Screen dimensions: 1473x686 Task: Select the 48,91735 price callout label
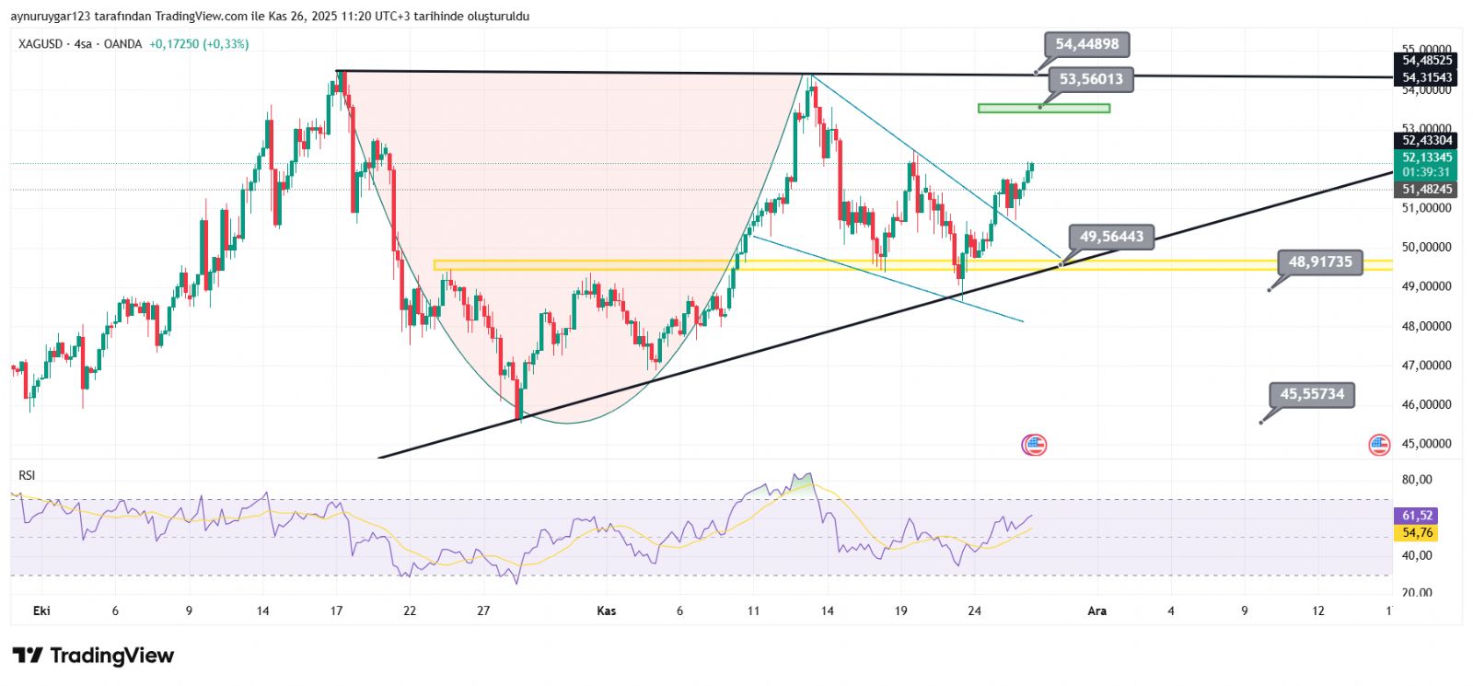[x=1319, y=262]
